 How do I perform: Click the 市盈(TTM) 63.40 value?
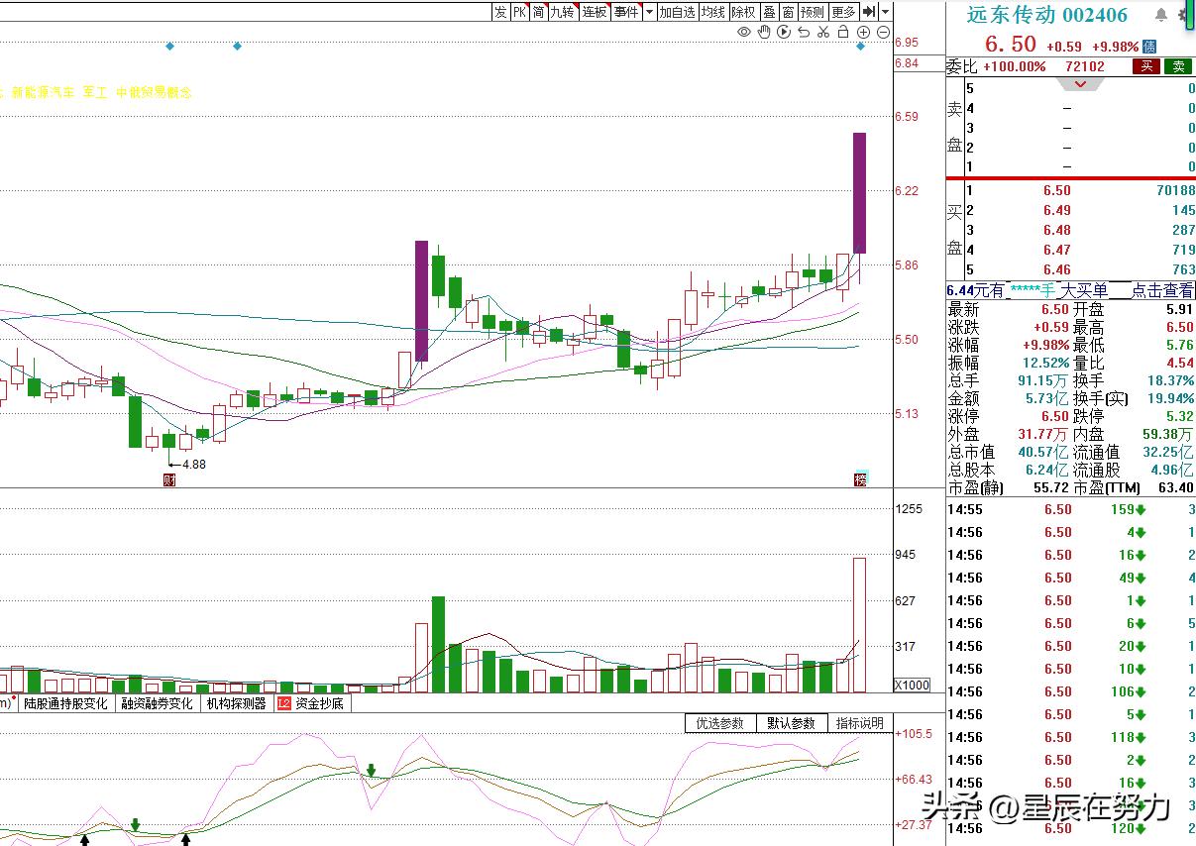point(1174,487)
